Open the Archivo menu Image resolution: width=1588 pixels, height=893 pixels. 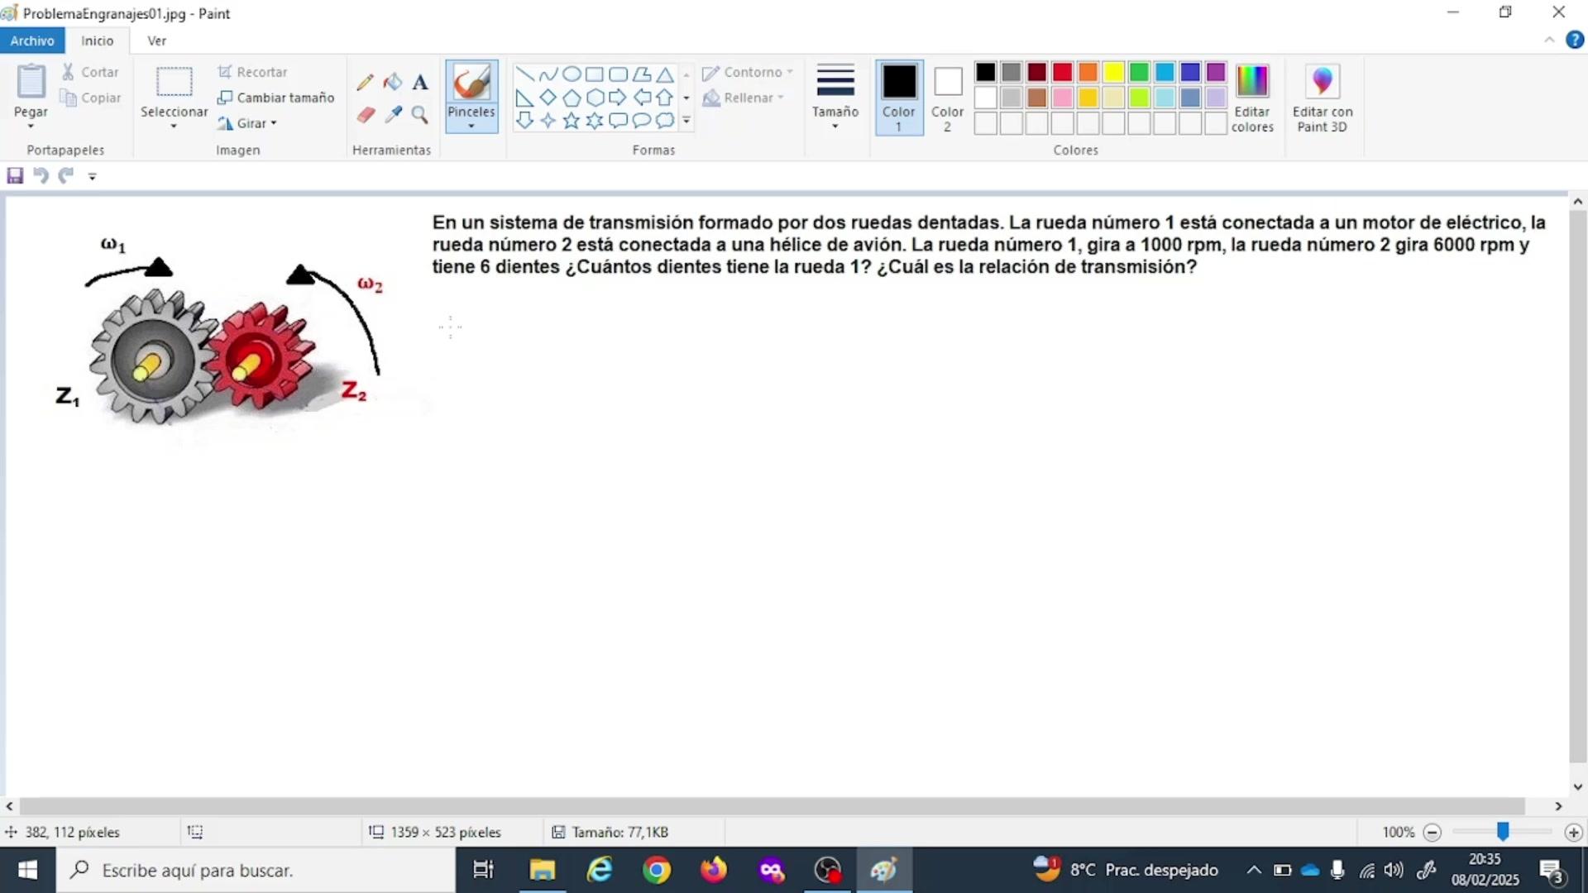coord(32,40)
